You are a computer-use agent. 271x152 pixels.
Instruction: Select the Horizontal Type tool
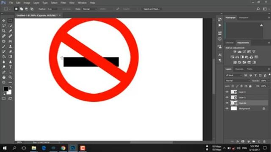coord(10,67)
